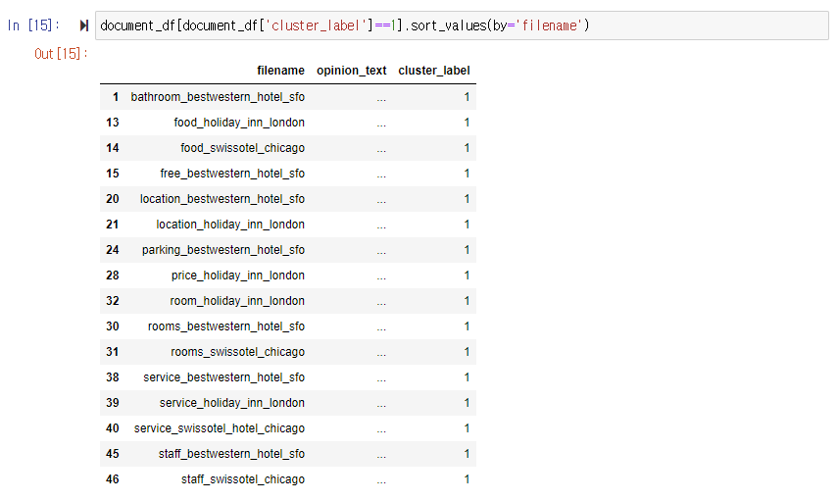Screen dimensions: 838x501
Task: Click opinion_text ellipsis in bathroom_bestwestern_hotel_sfo row
Action: [x=381, y=99]
